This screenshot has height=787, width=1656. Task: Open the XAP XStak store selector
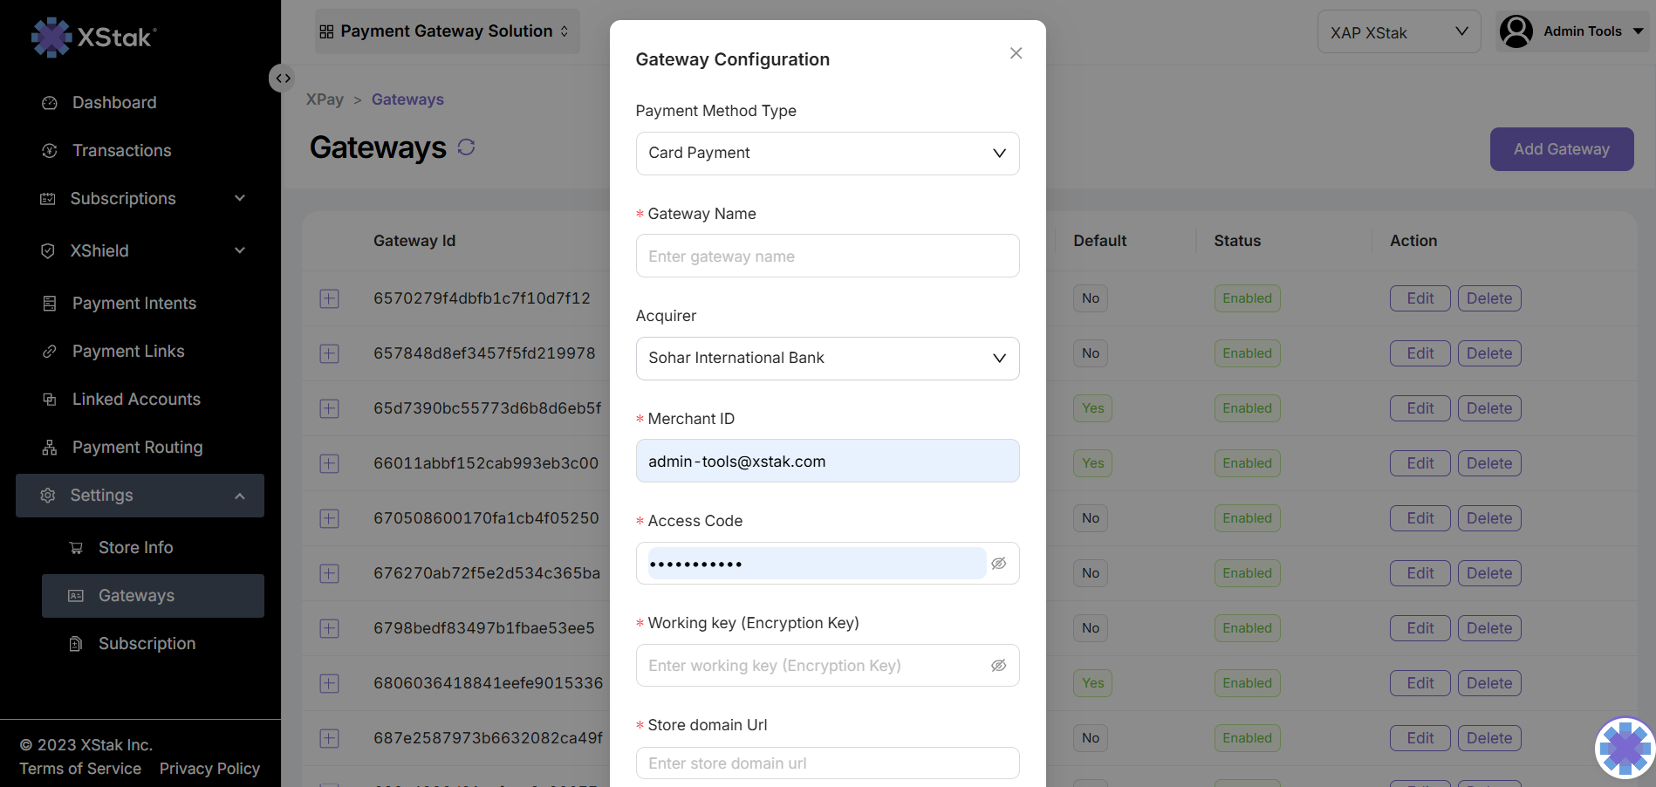[x=1398, y=32]
